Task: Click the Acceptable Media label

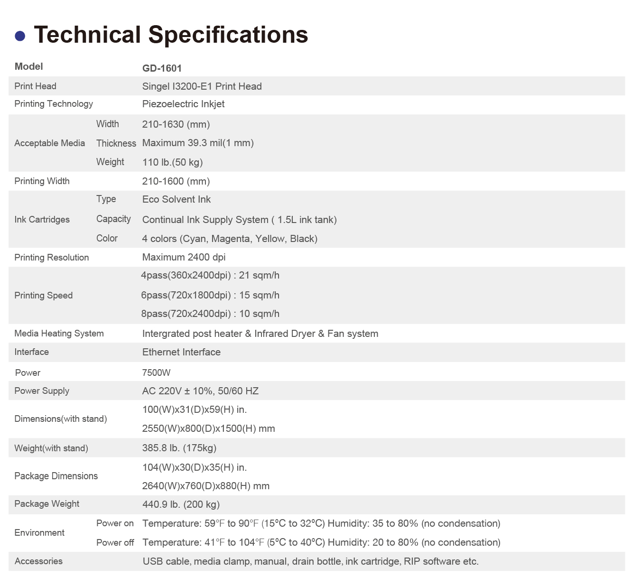Action: (49, 143)
